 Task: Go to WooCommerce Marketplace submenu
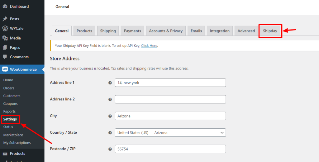[13, 135]
